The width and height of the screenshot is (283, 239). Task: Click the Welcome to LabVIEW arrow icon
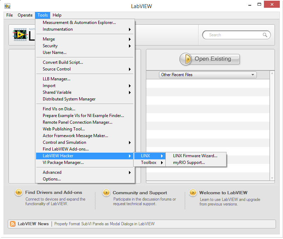(x=193, y=192)
